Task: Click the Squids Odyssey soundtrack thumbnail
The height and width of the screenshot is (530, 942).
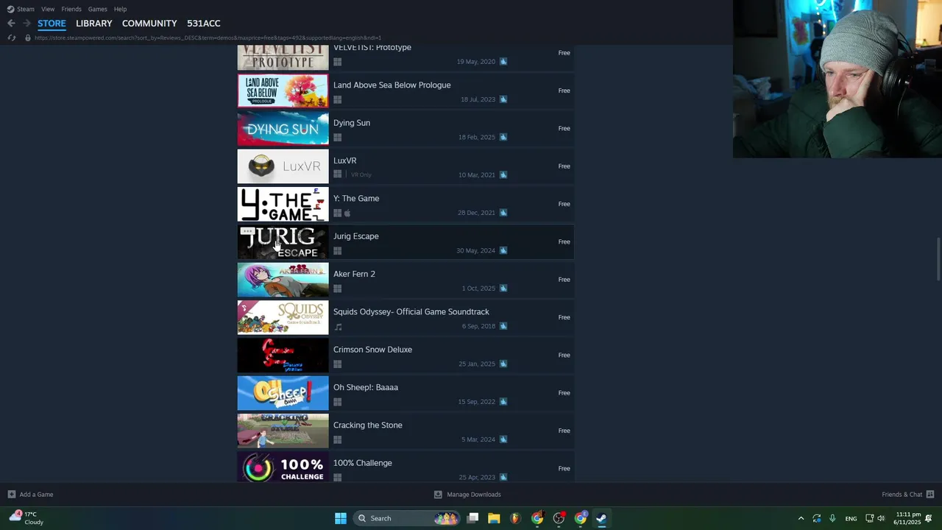Action: 283,317
